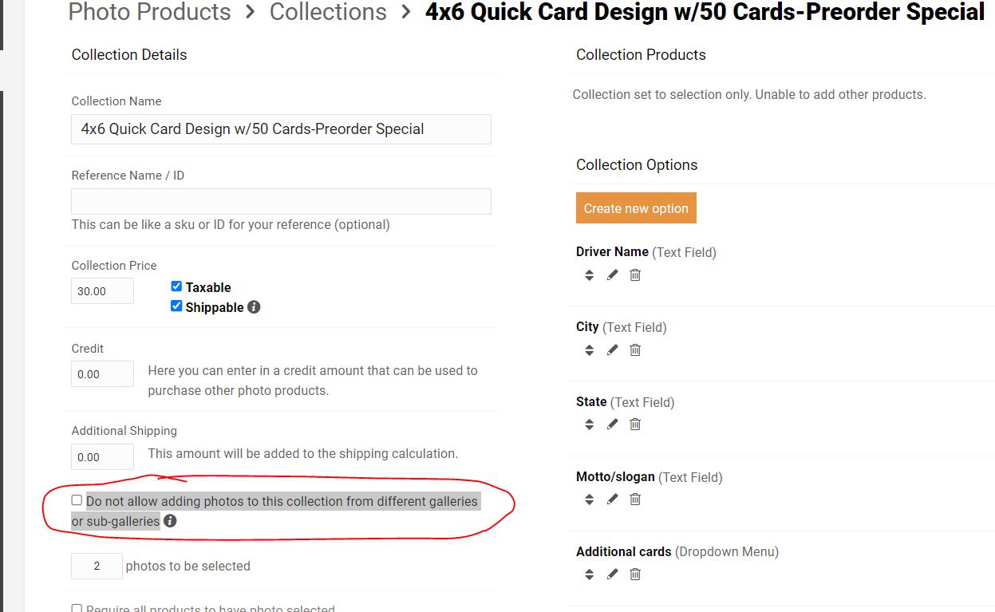Edit the Driver Name option pencil icon
Screen dimensions: 995x612
pos(612,274)
